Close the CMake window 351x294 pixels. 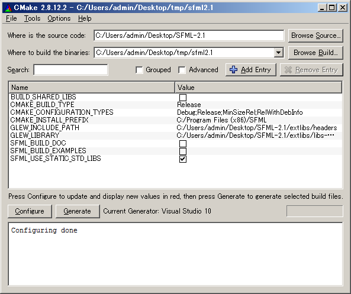343,8
